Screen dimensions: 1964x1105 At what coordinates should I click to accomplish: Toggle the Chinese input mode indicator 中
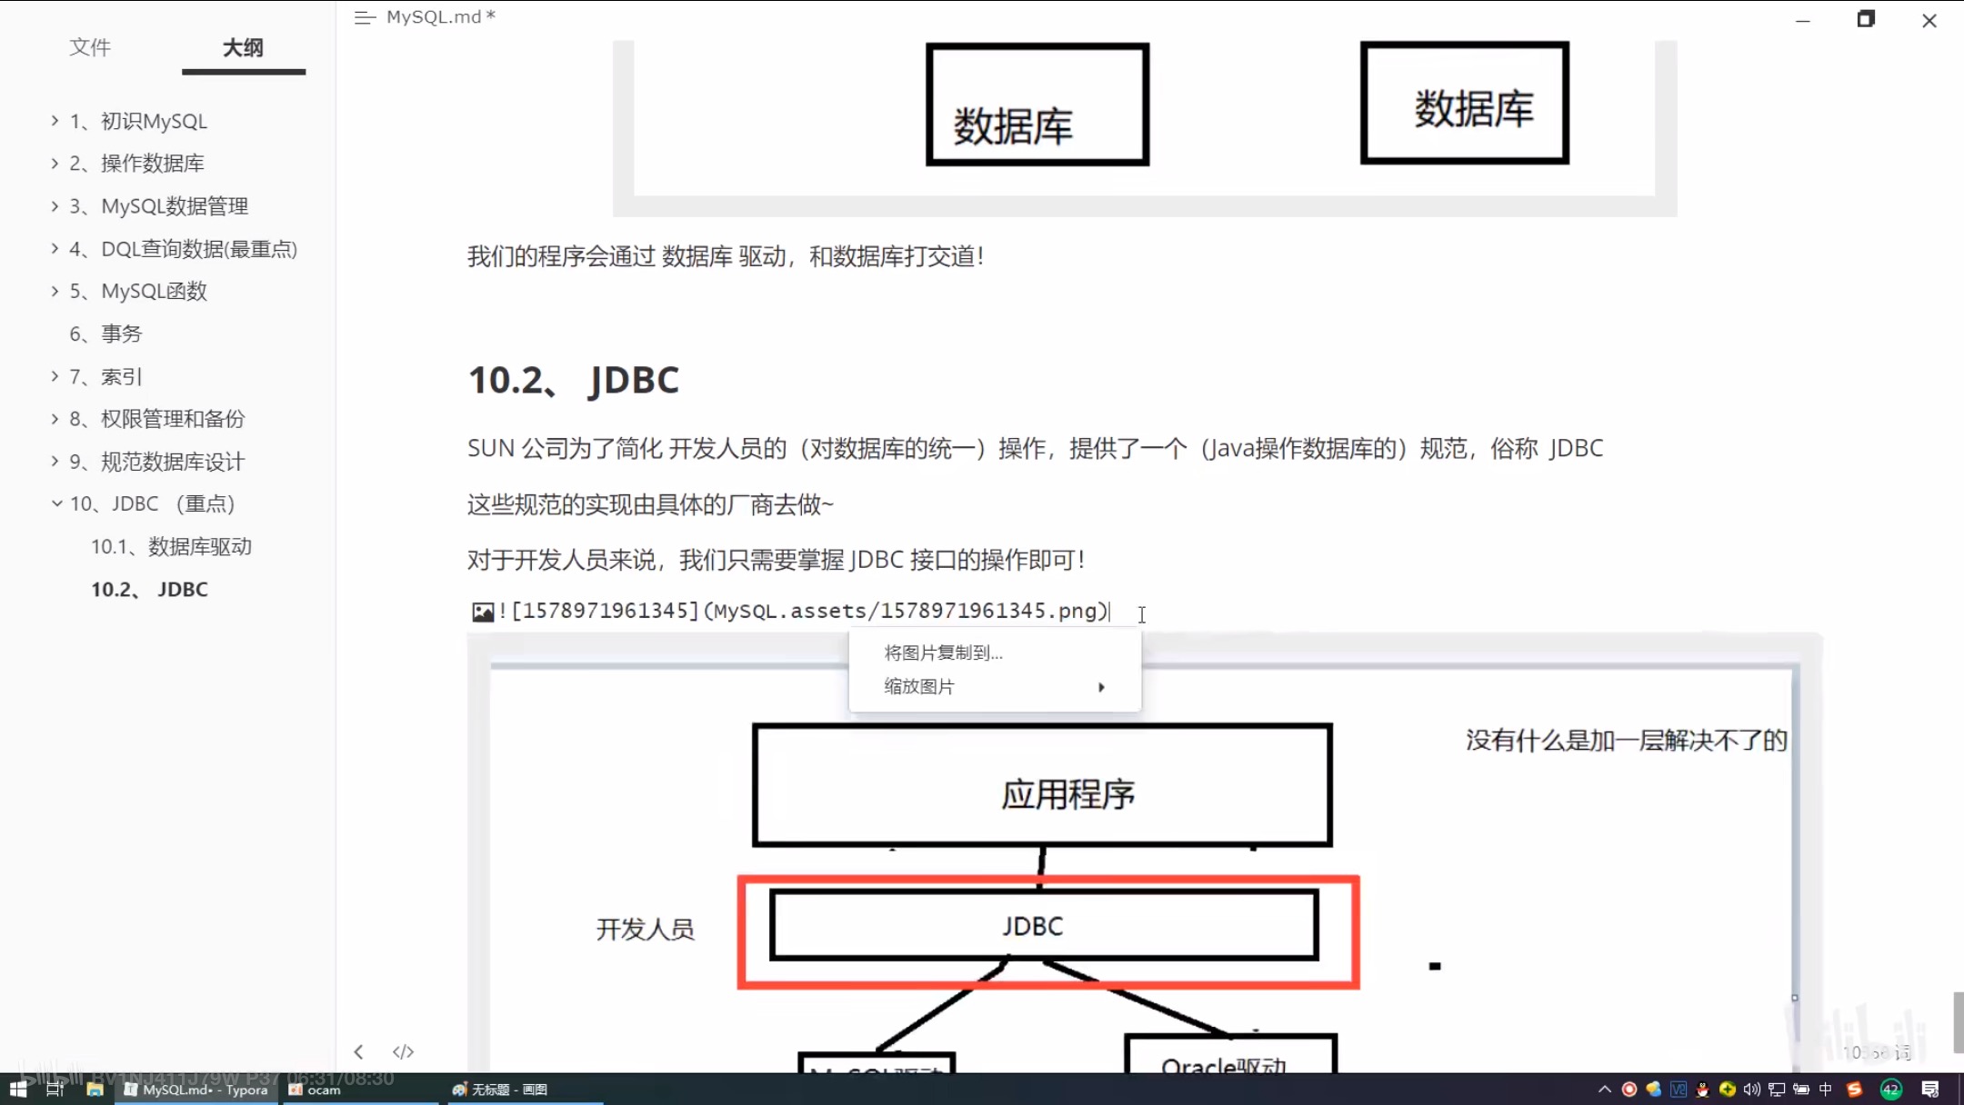click(x=1825, y=1089)
